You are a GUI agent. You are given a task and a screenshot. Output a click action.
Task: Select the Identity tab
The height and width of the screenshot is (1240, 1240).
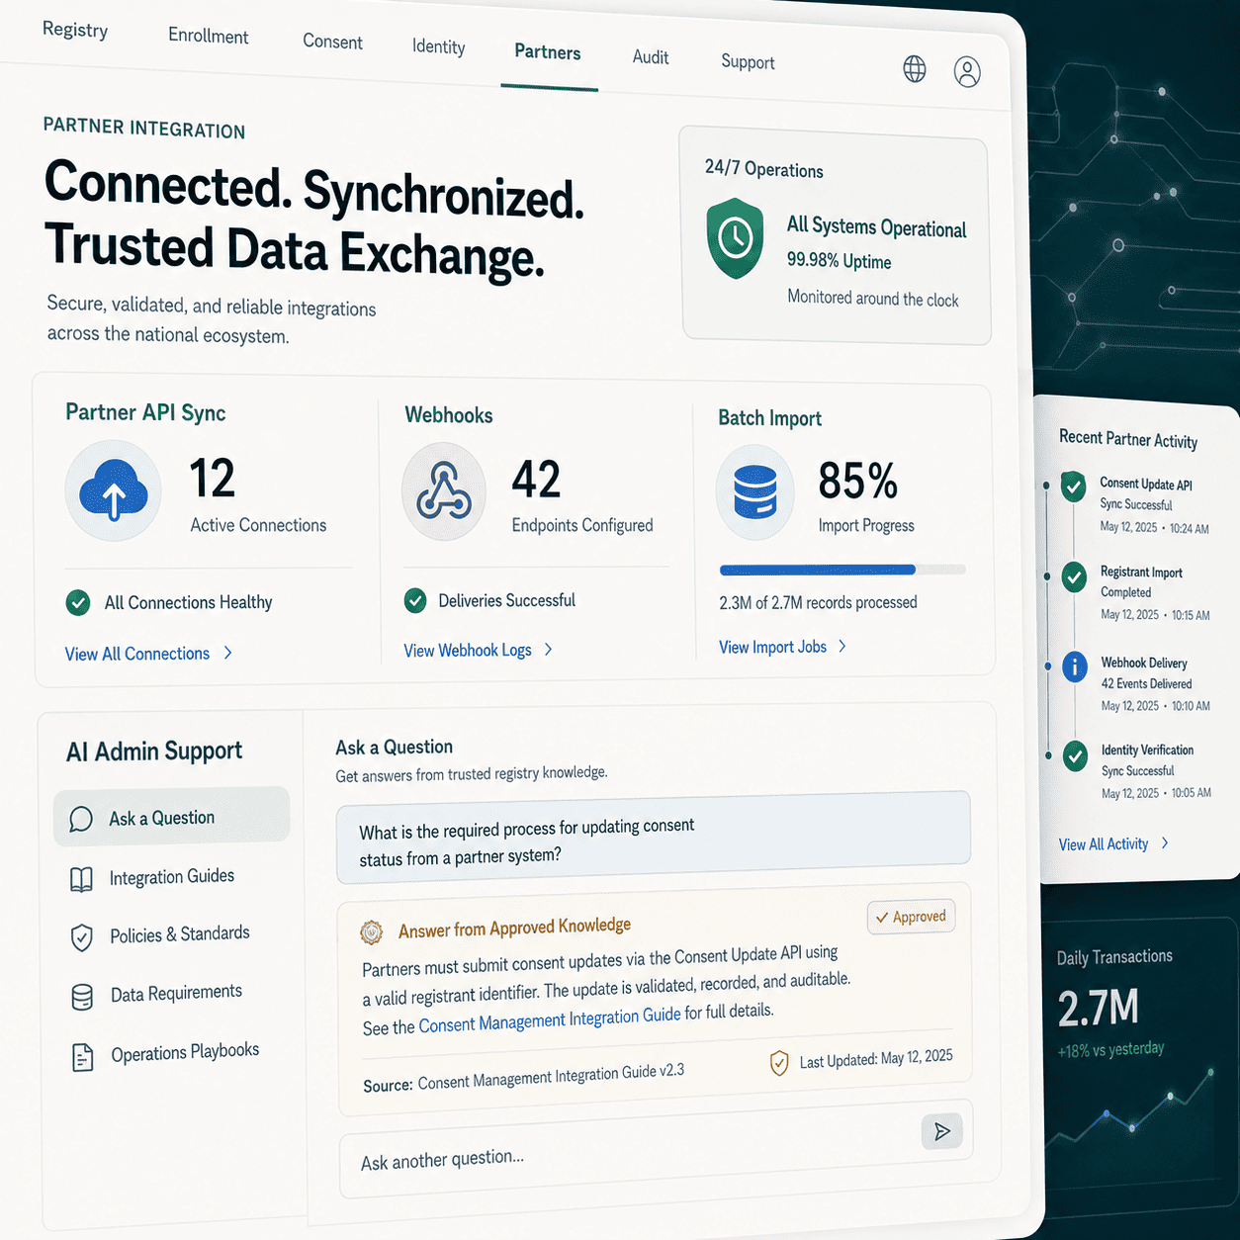(438, 46)
